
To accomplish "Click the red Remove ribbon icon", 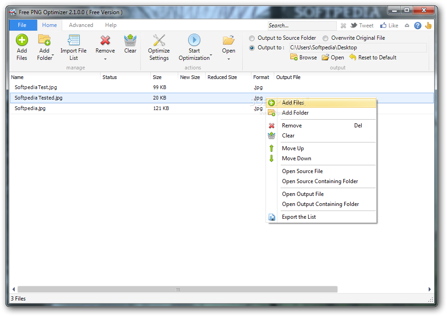I will coord(105,40).
